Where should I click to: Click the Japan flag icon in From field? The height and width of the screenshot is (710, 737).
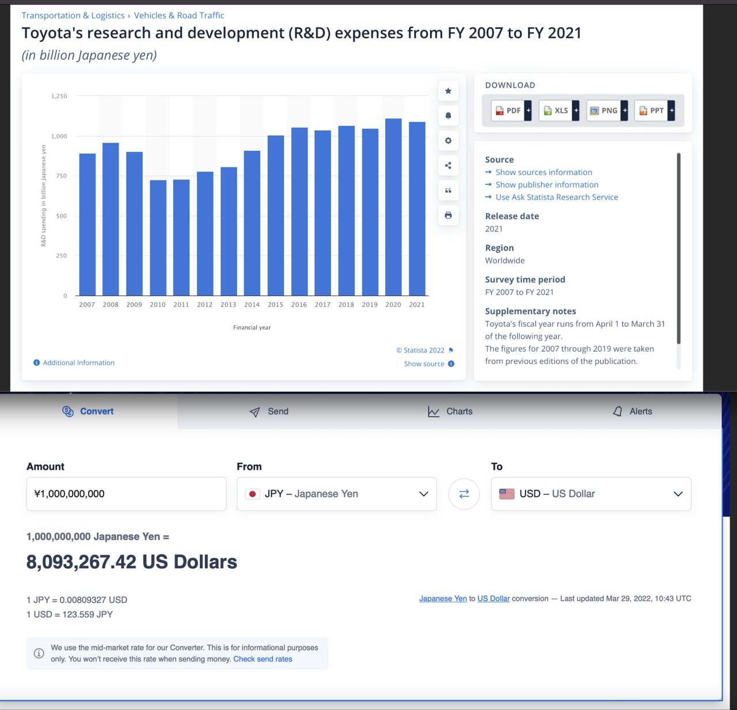252,494
